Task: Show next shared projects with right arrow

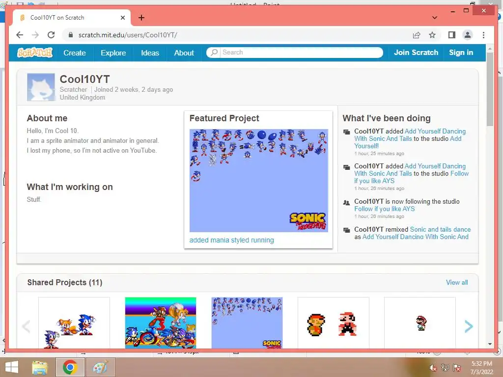Action: (x=469, y=326)
